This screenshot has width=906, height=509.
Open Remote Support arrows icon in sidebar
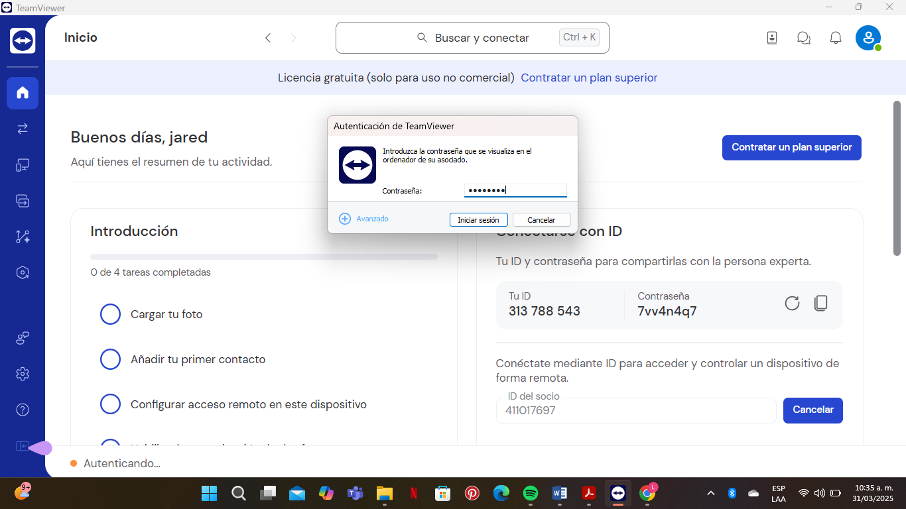point(23,129)
